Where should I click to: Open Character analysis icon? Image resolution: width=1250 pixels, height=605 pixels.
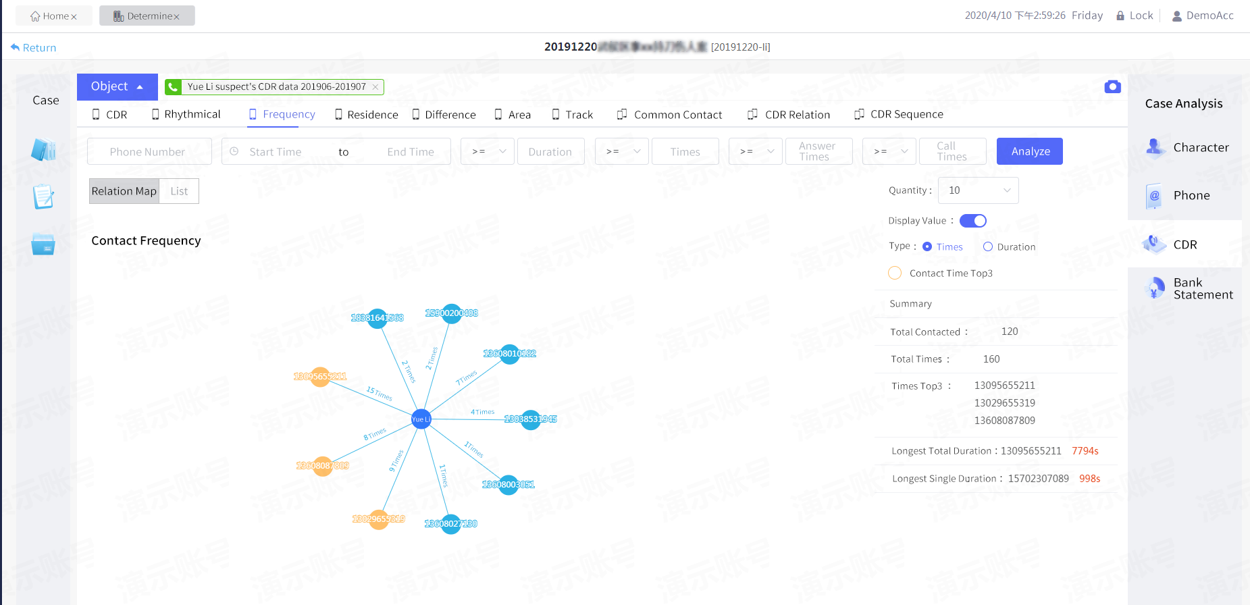point(1155,147)
